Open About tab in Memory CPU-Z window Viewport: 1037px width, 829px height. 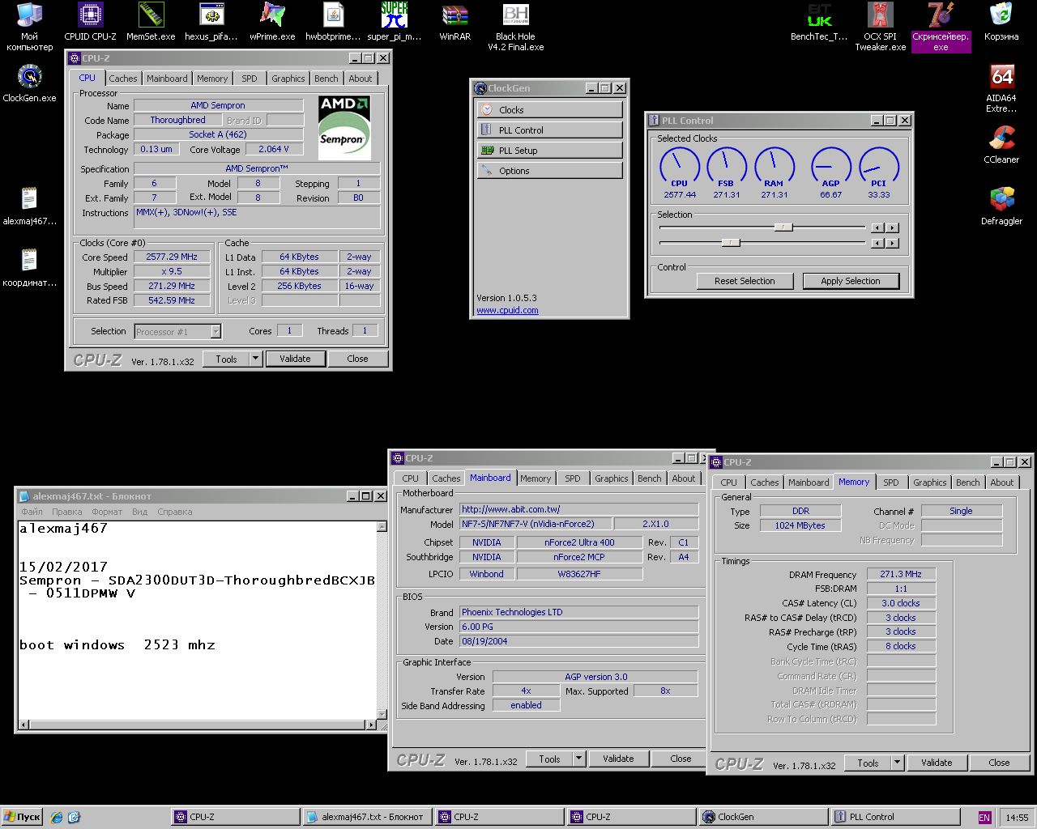pyautogui.click(x=1002, y=483)
